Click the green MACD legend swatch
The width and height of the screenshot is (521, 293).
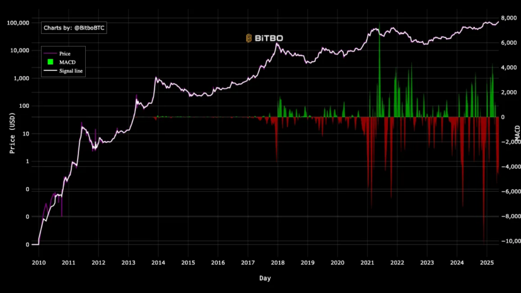[50, 62]
